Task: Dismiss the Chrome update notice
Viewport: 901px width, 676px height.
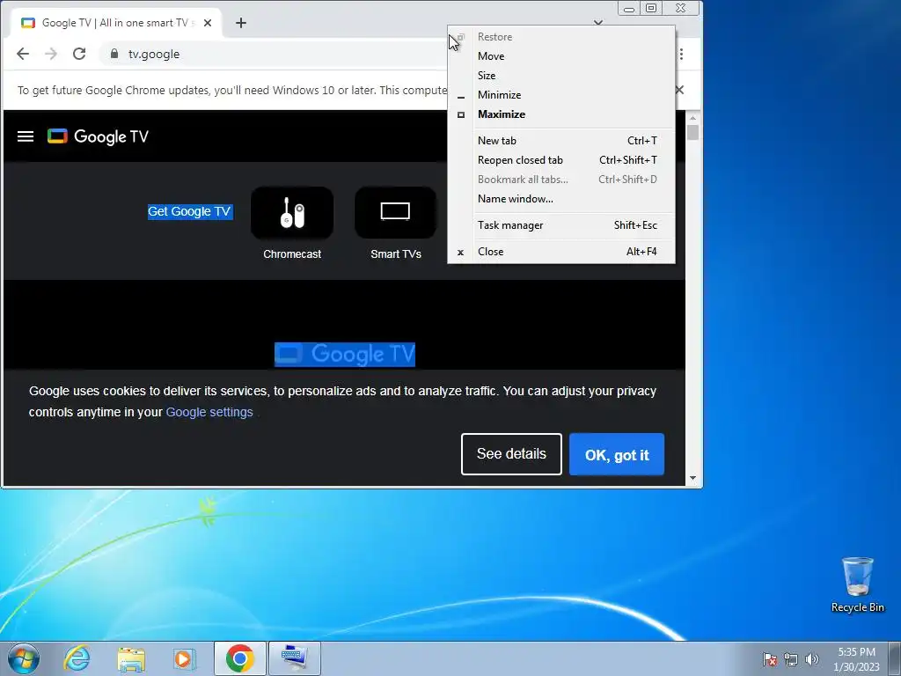Action: point(680,91)
